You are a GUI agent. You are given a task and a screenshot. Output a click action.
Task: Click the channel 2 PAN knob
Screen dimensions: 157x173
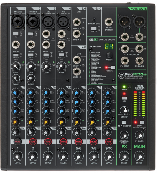[x=31, y=132]
